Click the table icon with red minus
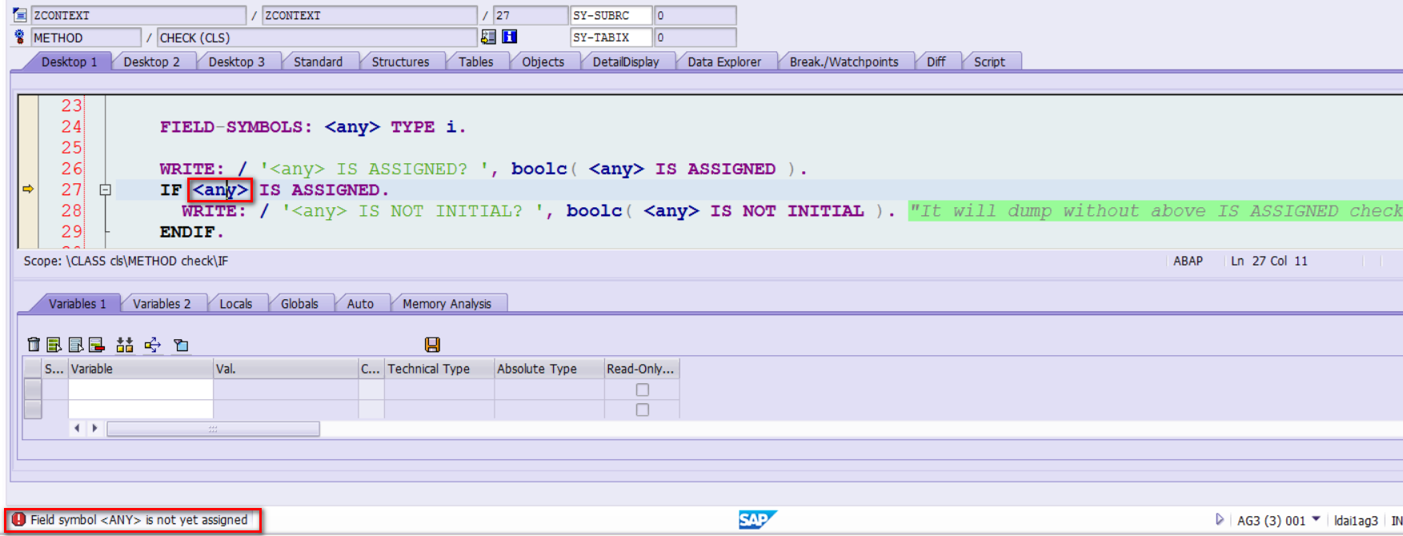 [97, 345]
